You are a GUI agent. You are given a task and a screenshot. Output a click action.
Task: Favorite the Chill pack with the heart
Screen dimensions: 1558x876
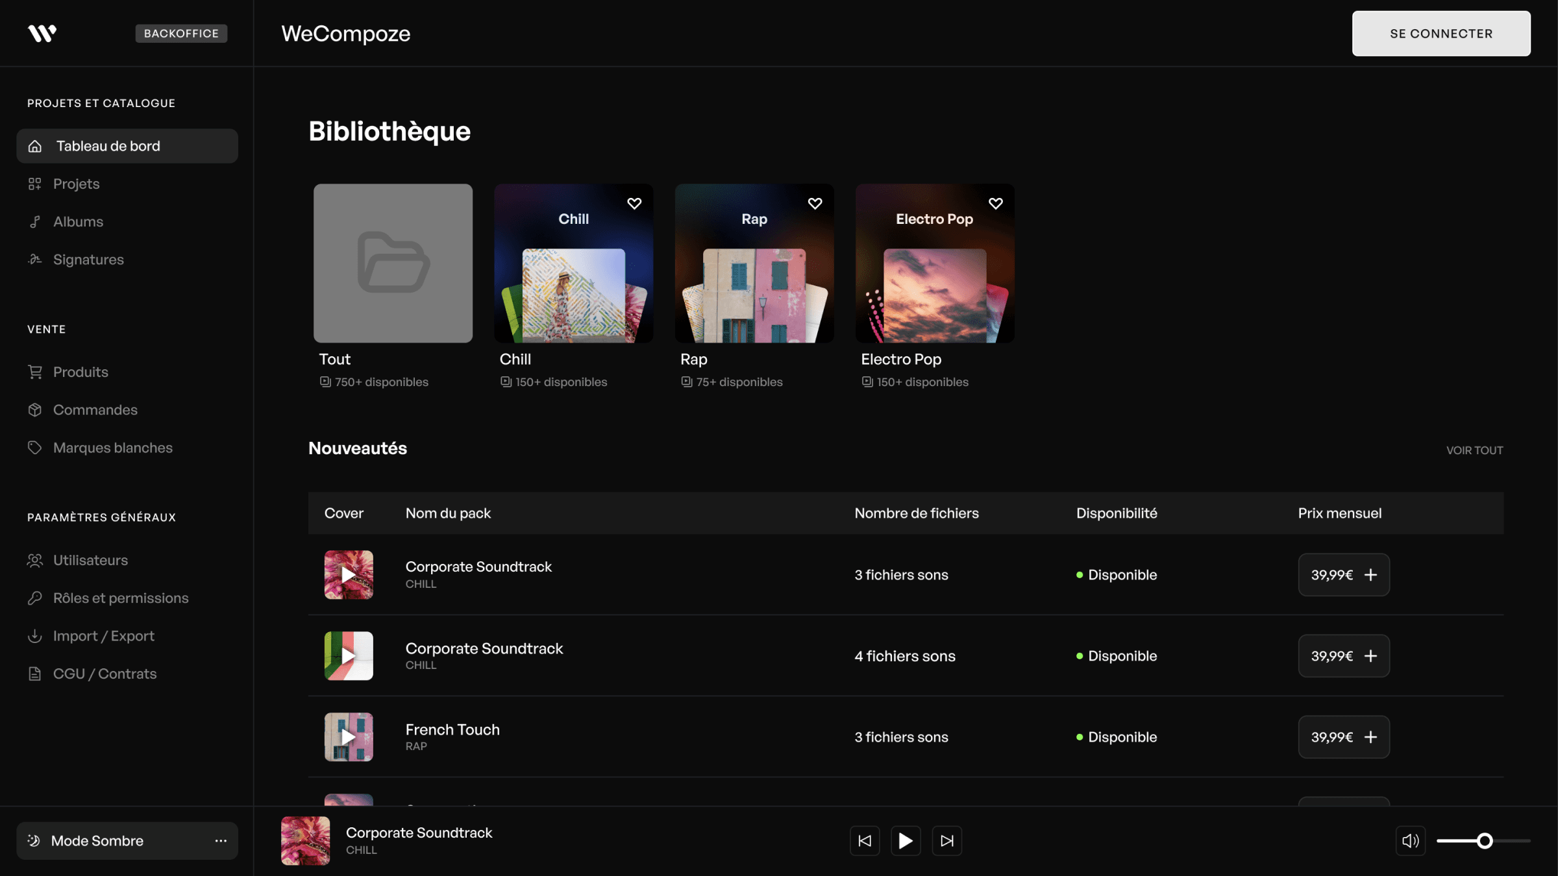coord(634,203)
